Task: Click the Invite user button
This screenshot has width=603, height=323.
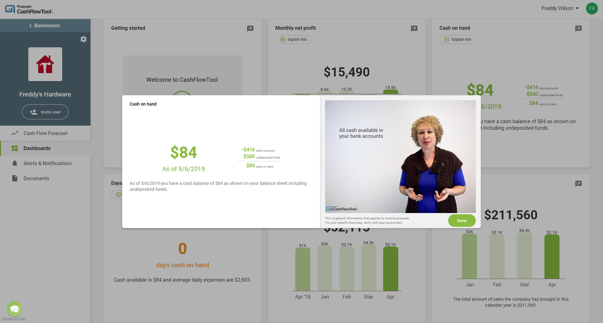Action: 45,112
